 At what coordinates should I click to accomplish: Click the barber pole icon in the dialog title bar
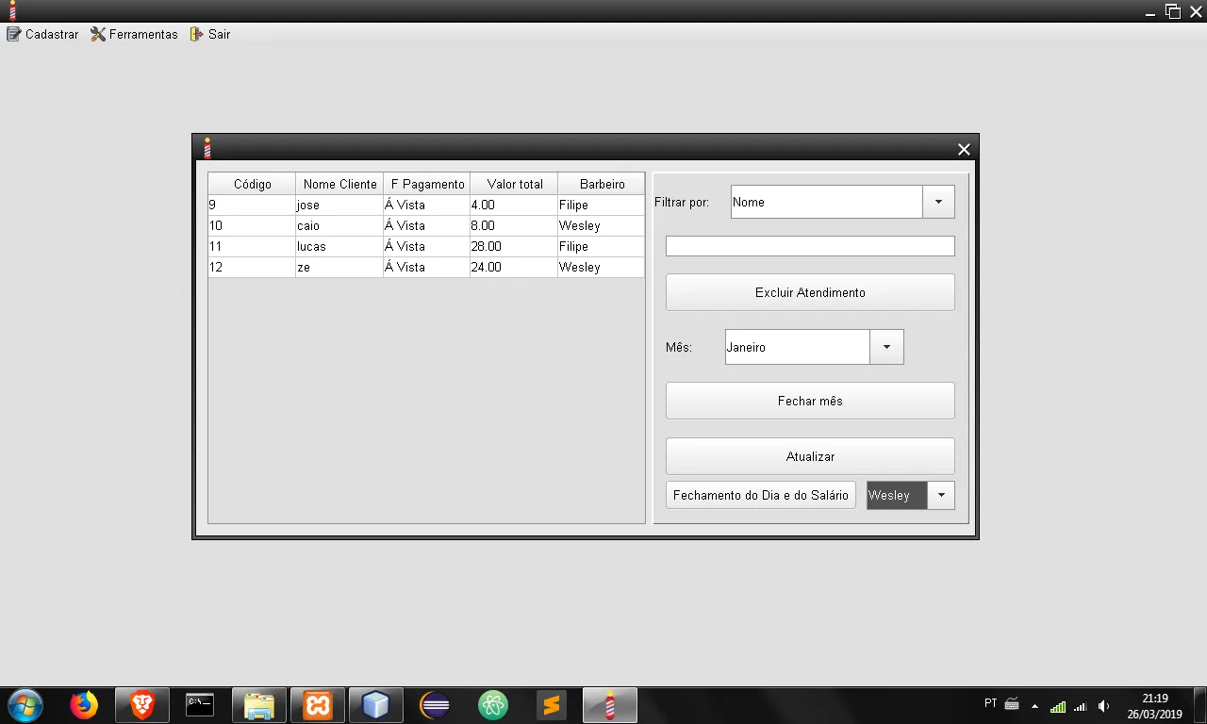[207, 148]
